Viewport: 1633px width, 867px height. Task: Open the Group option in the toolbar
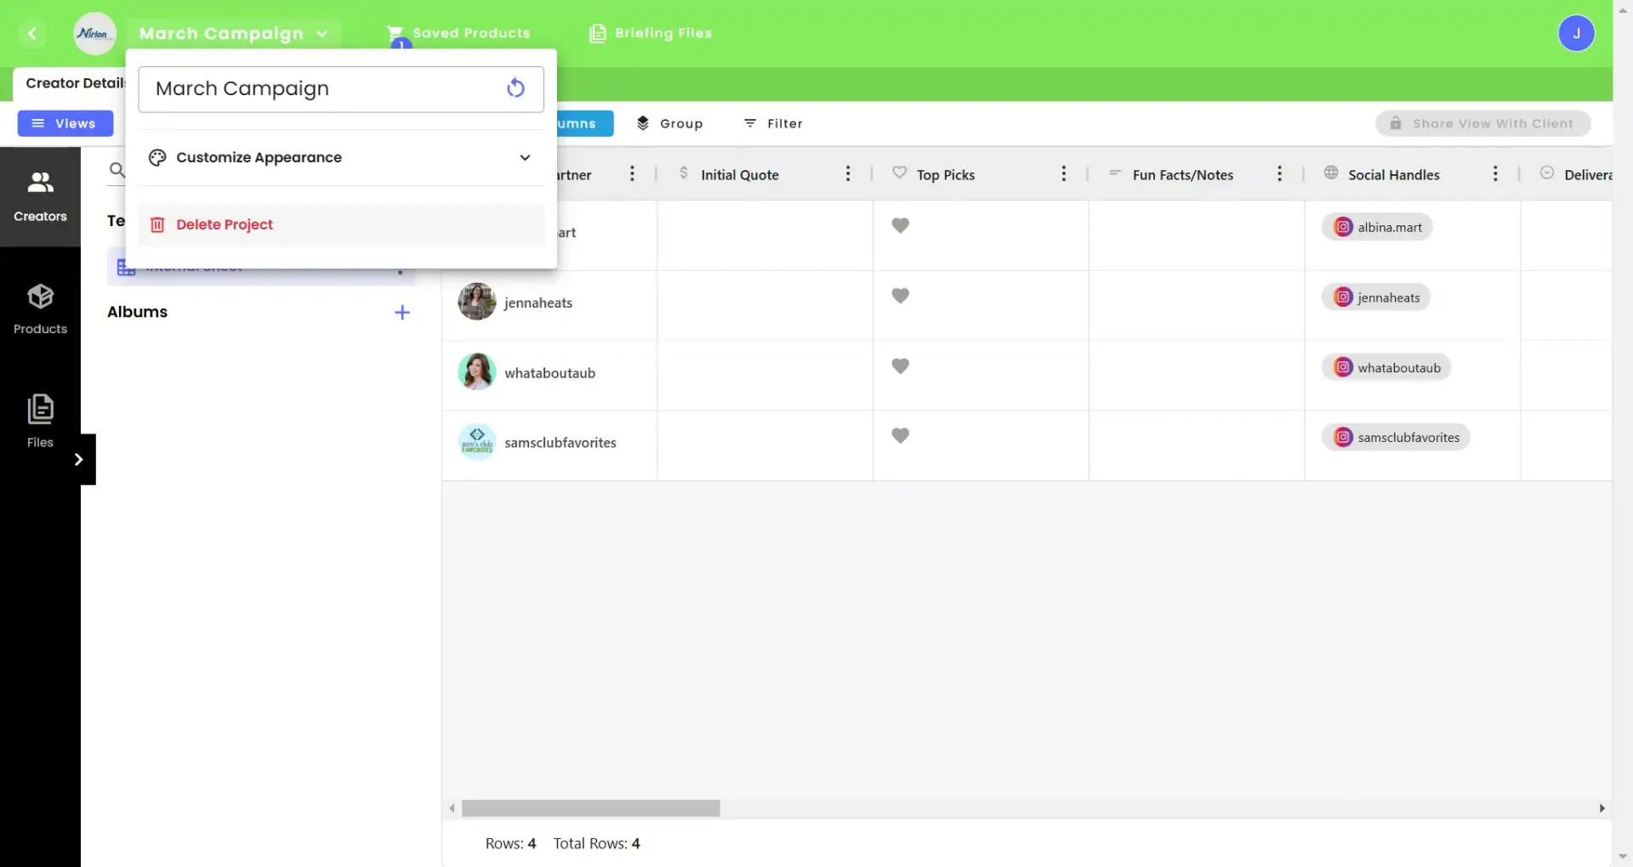click(x=670, y=123)
